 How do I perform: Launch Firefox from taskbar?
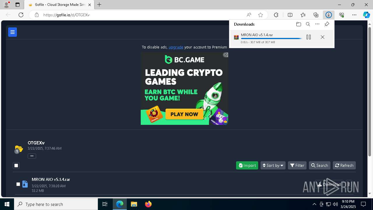point(148,204)
